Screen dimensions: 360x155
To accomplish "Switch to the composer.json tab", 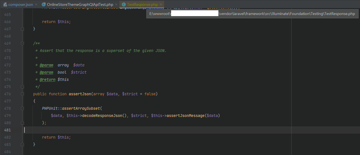I will click(x=20, y=5).
